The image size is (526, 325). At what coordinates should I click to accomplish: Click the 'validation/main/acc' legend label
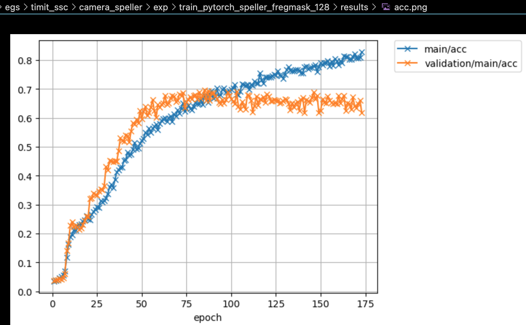pyautogui.click(x=471, y=63)
